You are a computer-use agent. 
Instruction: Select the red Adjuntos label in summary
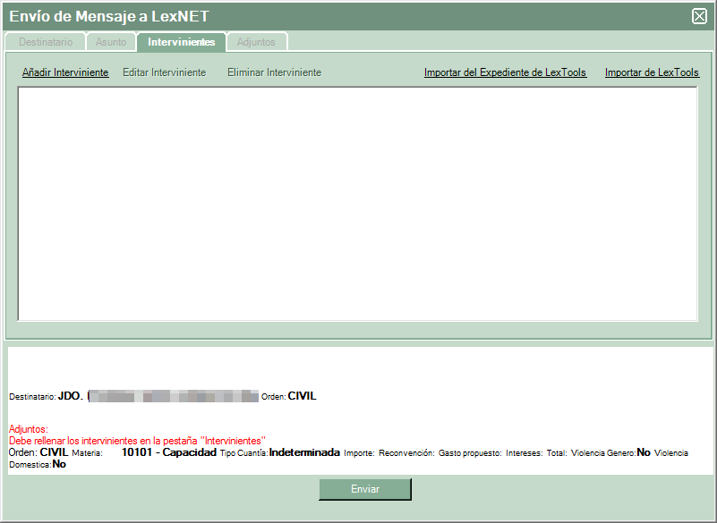28,429
